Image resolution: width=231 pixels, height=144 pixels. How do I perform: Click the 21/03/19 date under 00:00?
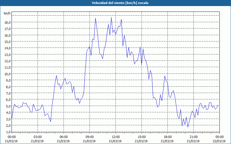coord(11,141)
